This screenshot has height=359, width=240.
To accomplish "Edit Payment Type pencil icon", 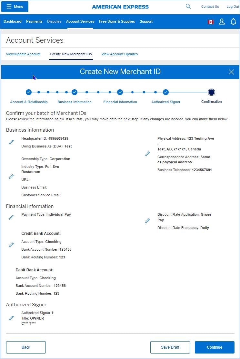I will pyautogui.click(x=11, y=217).
